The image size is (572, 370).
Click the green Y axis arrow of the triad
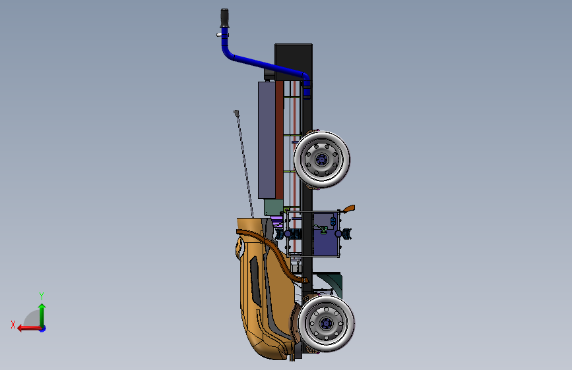coord(42,315)
